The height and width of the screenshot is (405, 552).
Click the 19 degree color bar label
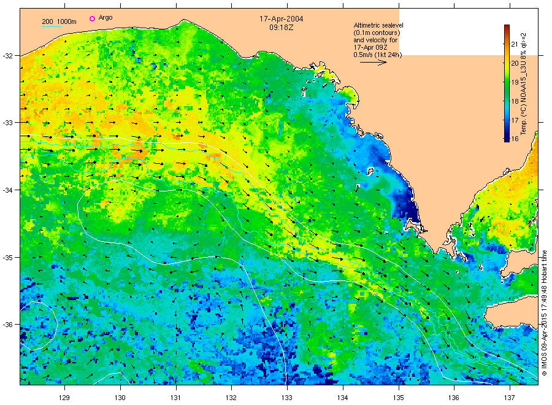515,82
